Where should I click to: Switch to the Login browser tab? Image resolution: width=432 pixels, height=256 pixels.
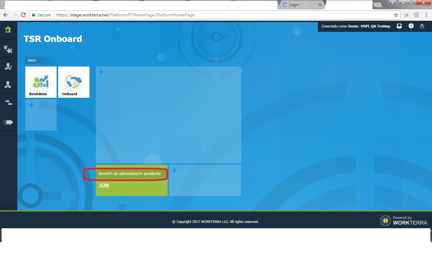point(300,5)
